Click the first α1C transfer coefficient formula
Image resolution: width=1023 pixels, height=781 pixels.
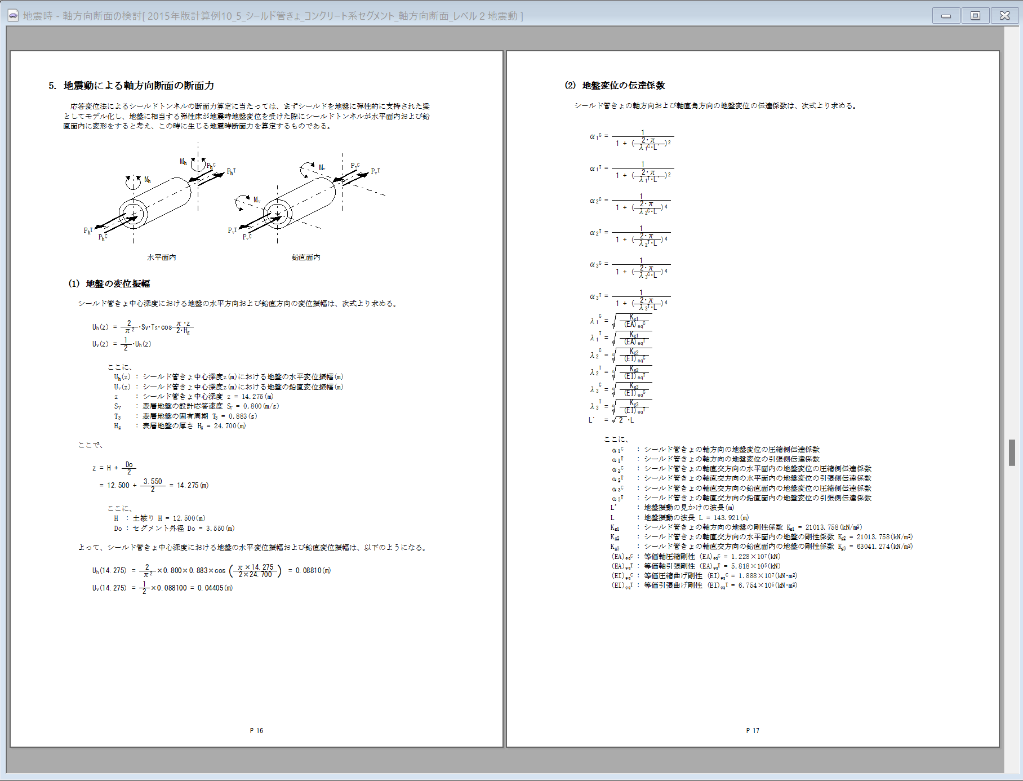coord(631,138)
